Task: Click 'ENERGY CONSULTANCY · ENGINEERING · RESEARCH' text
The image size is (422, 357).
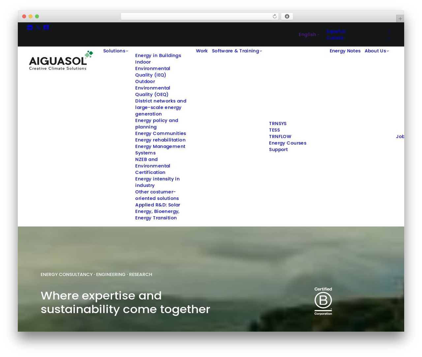Action: point(96,274)
